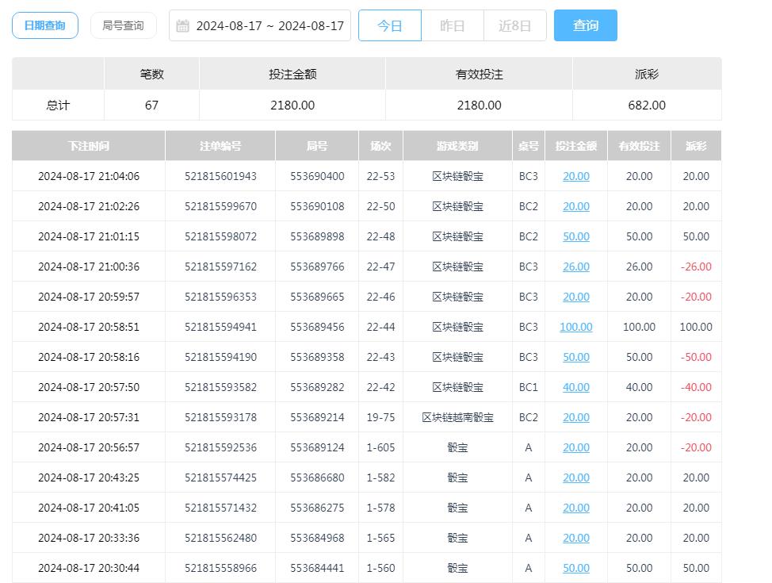Image resolution: width=772 pixels, height=583 pixels.
Task: Open the 26.00 bet link for round 553689766
Action: tap(575, 267)
